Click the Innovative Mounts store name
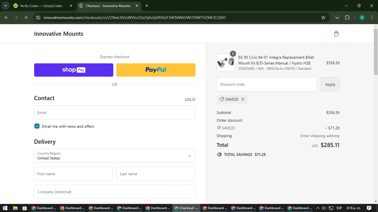 59,34
